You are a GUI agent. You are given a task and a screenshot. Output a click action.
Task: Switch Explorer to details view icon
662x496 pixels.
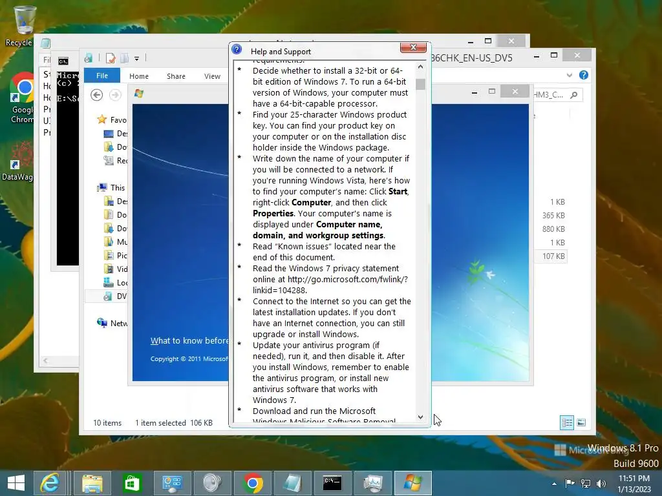click(567, 422)
